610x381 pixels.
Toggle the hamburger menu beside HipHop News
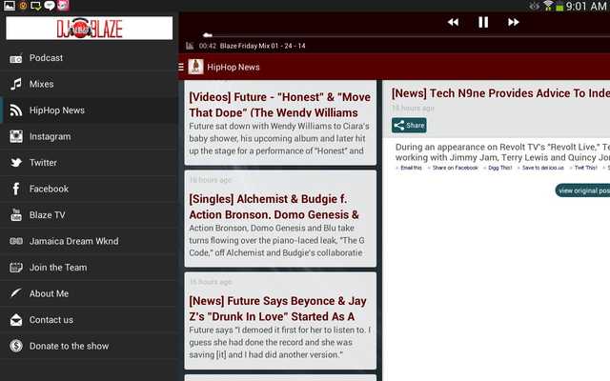click(x=181, y=67)
